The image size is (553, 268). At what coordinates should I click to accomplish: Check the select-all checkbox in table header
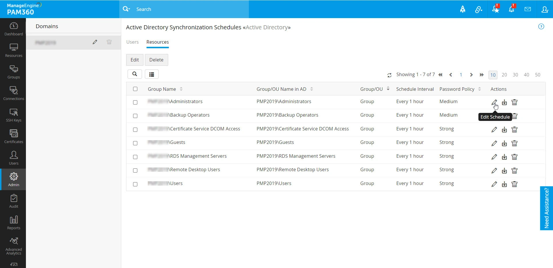coord(135,89)
